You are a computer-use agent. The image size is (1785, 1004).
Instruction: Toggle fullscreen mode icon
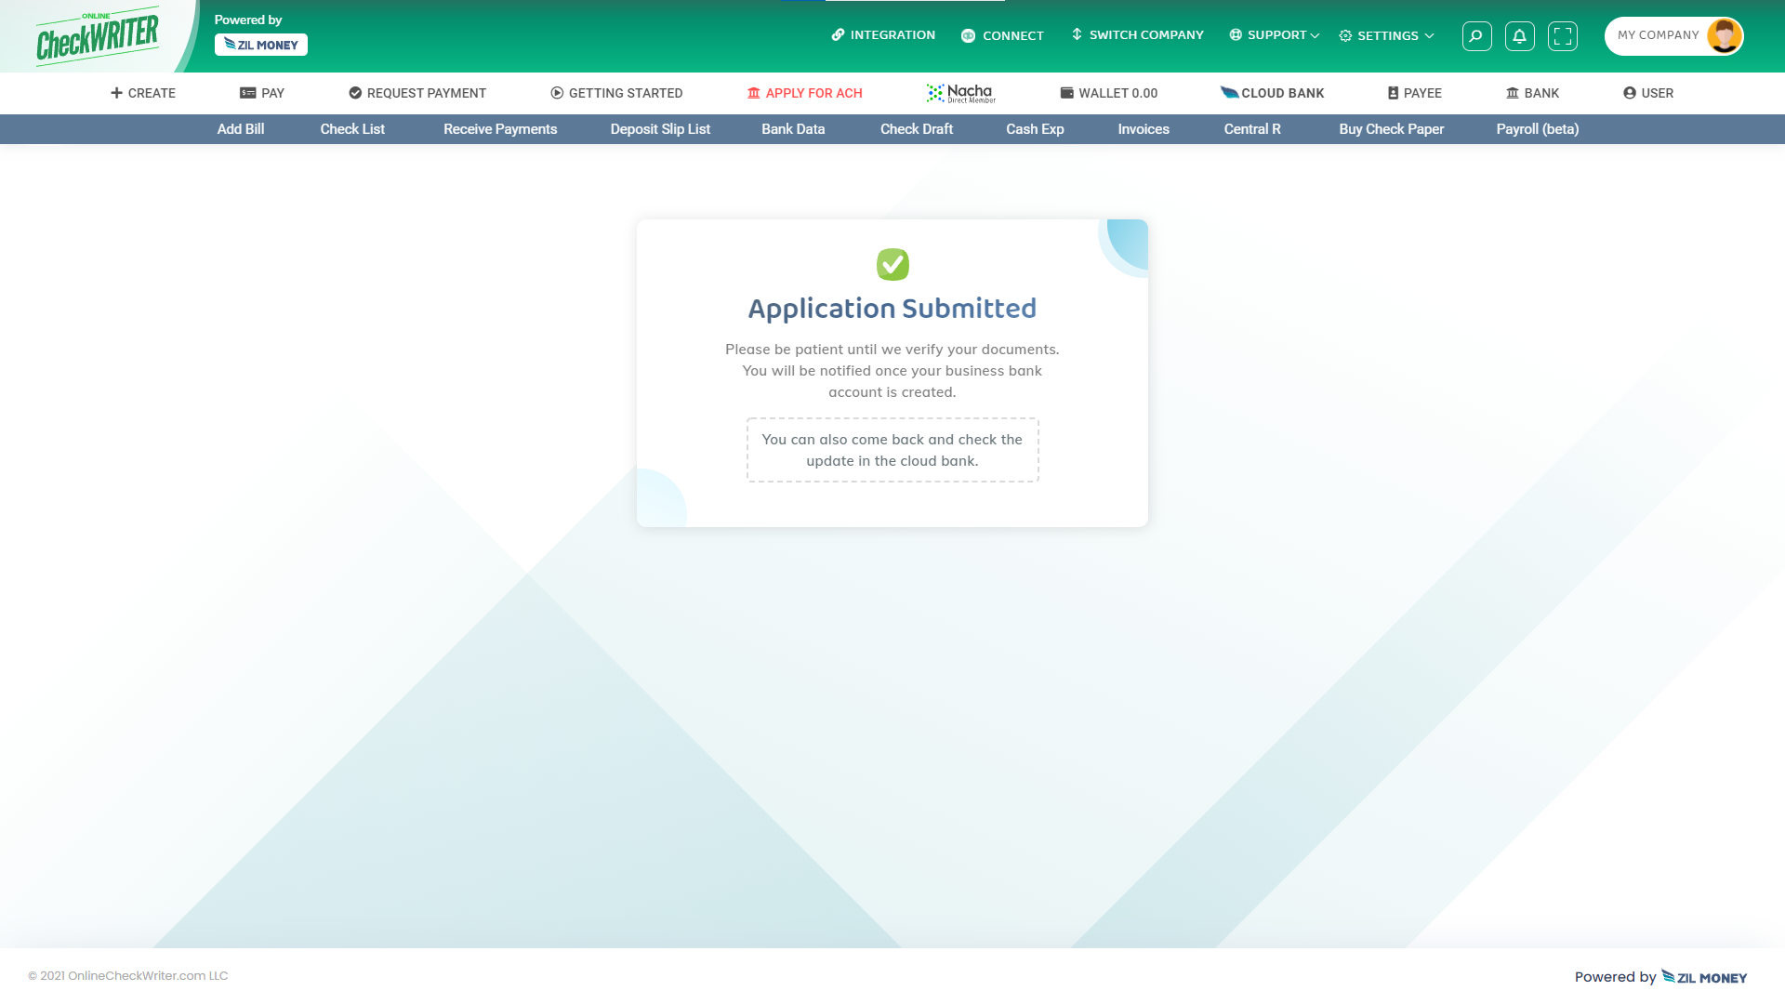pyautogui.click(x=1563, y=35)
